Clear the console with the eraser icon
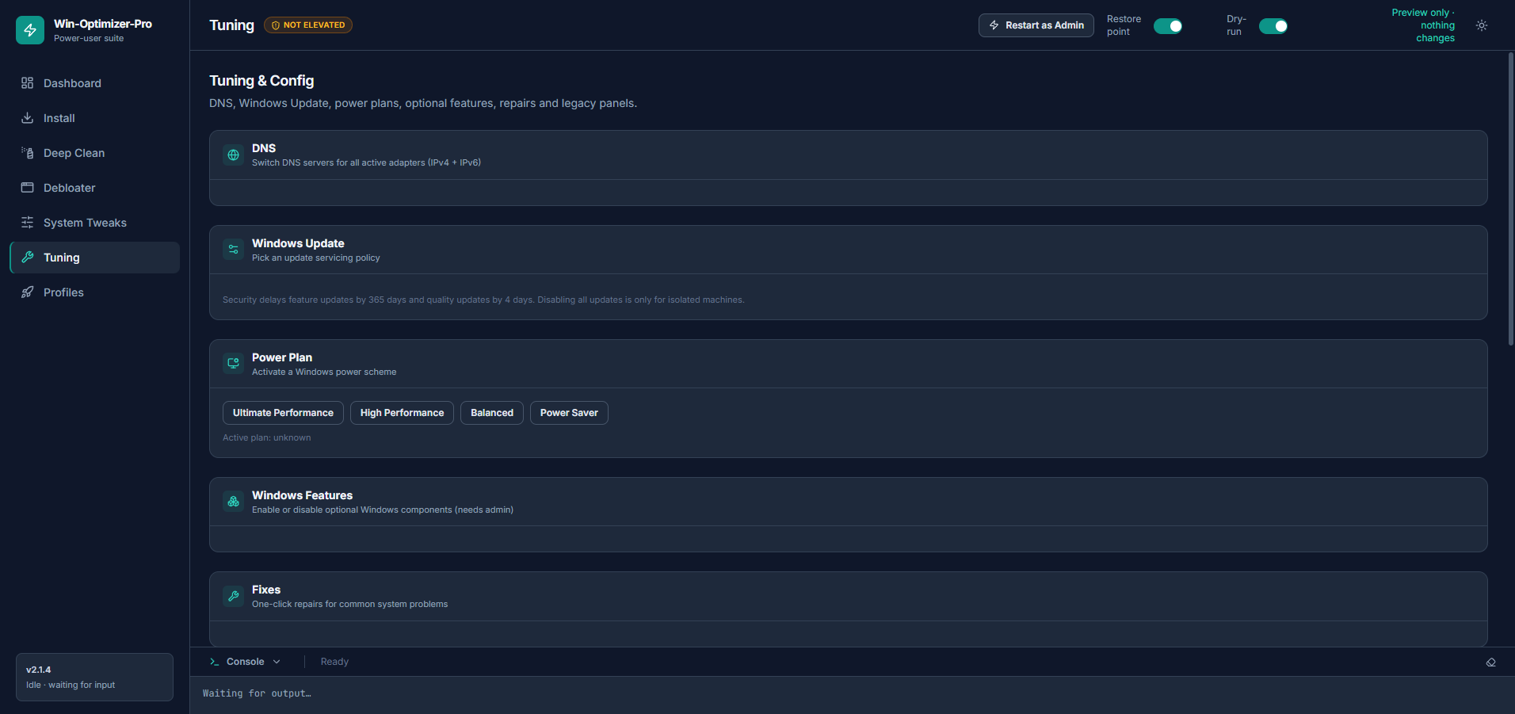The image size is (1515, 714). (1490, 662)
